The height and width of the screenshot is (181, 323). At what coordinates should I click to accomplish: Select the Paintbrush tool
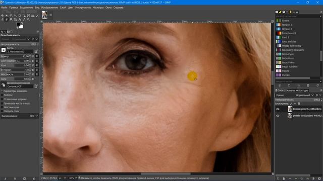click(37, 16)
